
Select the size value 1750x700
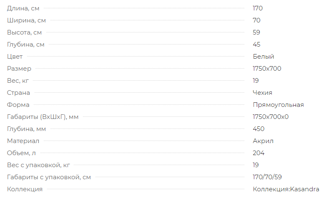click(267, 68)
